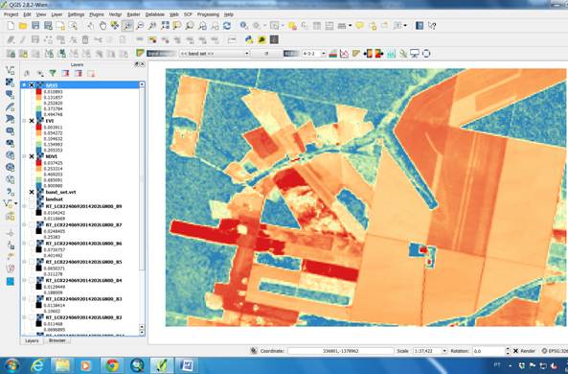The height and width of the screenshot is (374, 568).
Task: Open the blue help book icon
Action: (420, 26)
